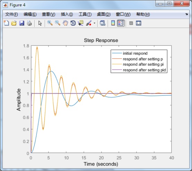Open the 文件(F) menu
The height and width of the screenshot is (171, 192).
(11, 14)
